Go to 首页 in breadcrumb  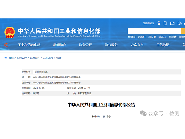click(x=11, y=58)
